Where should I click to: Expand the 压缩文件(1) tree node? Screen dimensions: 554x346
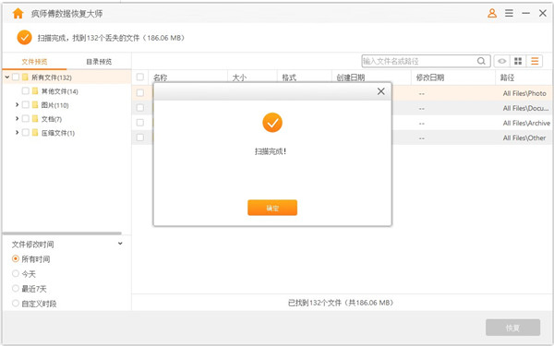17,132
